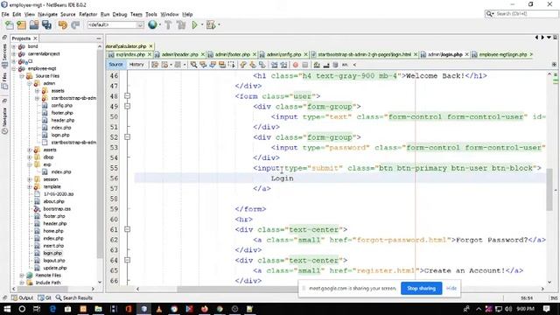Click the Cortana search circle in the taskbar
560x315 pixels.
tap(22, 309)
